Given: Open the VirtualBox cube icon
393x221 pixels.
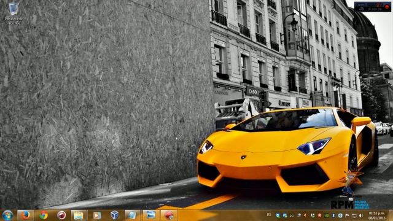Looking at the screenshot, I should click(x=115, y=215).
